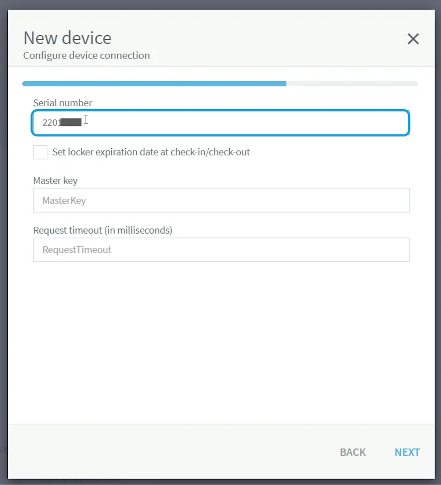Image resolution: width=441 pixels, height=485 pixels.
Task: Click the redacted block in the serial number
Action: click(x=71, y=122)
